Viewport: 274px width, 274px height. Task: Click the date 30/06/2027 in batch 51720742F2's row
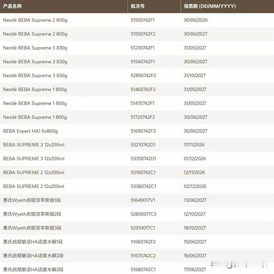pos(196,117)
